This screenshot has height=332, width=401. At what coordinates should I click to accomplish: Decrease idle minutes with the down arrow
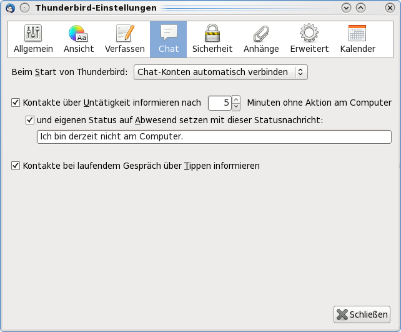click(236, 107)
